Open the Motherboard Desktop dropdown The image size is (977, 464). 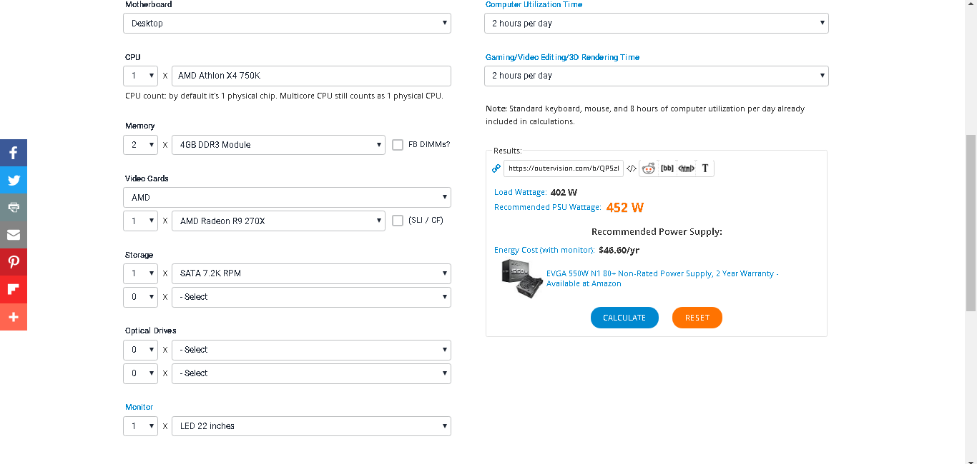(287, 24)
